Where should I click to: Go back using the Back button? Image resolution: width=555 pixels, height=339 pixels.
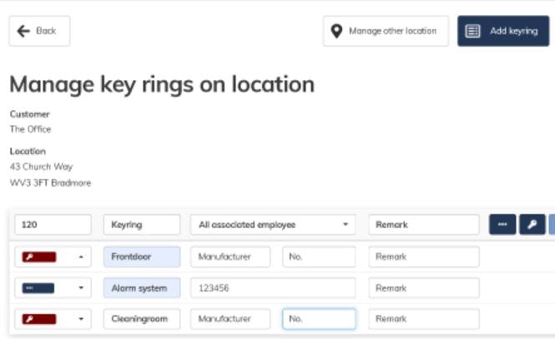[x=39, y=31]
